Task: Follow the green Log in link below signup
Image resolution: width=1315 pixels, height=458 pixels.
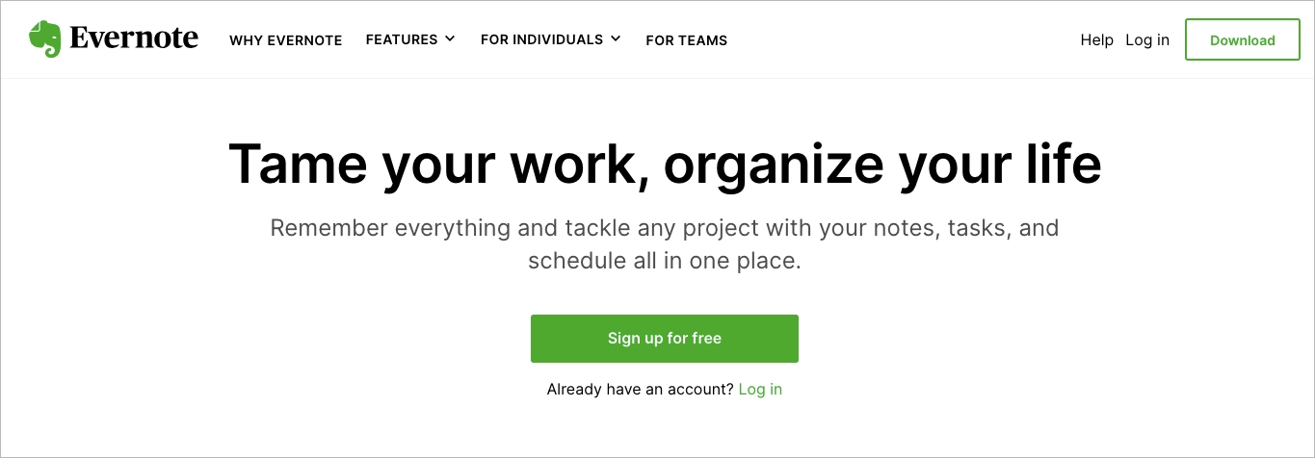Action: pyautogui.click(x=760, y=390)
